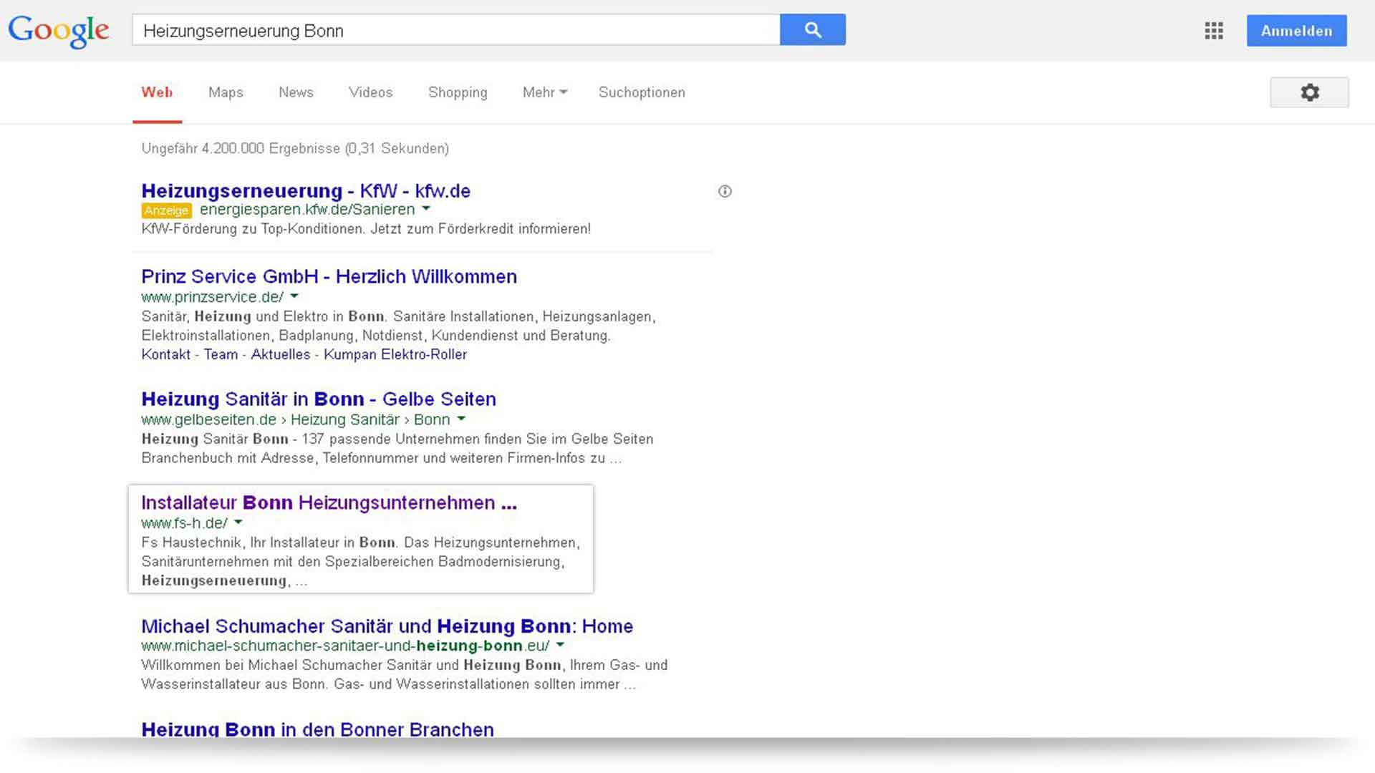1375x773 pixels.
Task: Focus the search field with Heizungserneuerung Bonn
Action: pos(455,30)
